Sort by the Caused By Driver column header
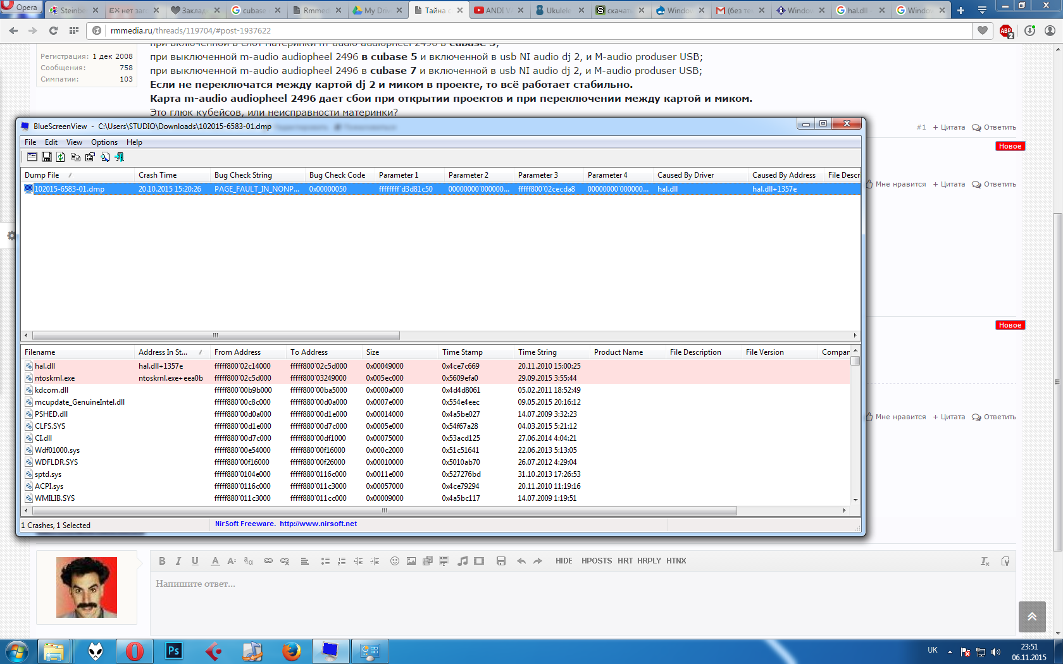The height and width of the screenshot is (664, 1063). pyautogui.click(x=701, y=175)
